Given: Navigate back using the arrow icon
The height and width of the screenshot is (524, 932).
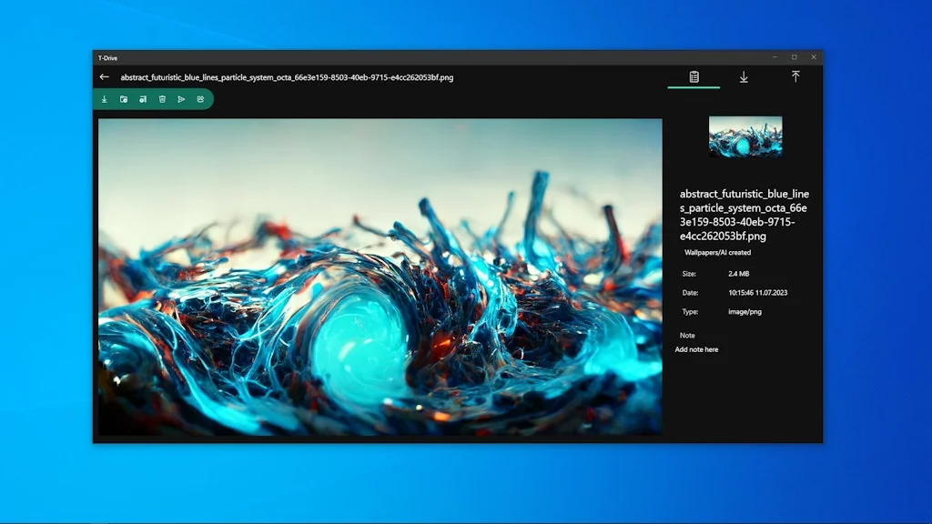Looking at the screenshot, I should (x=104, y=77).
